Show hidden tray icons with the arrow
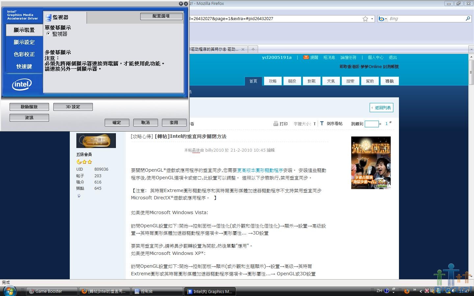Screen dimensions: 474x296 pos(421,291)
